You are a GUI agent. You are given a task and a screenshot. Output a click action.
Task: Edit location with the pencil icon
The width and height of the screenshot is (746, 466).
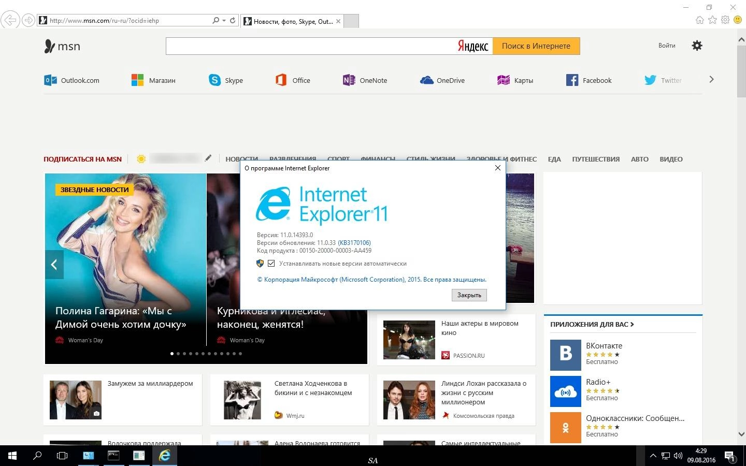click(x=208, y=158)
